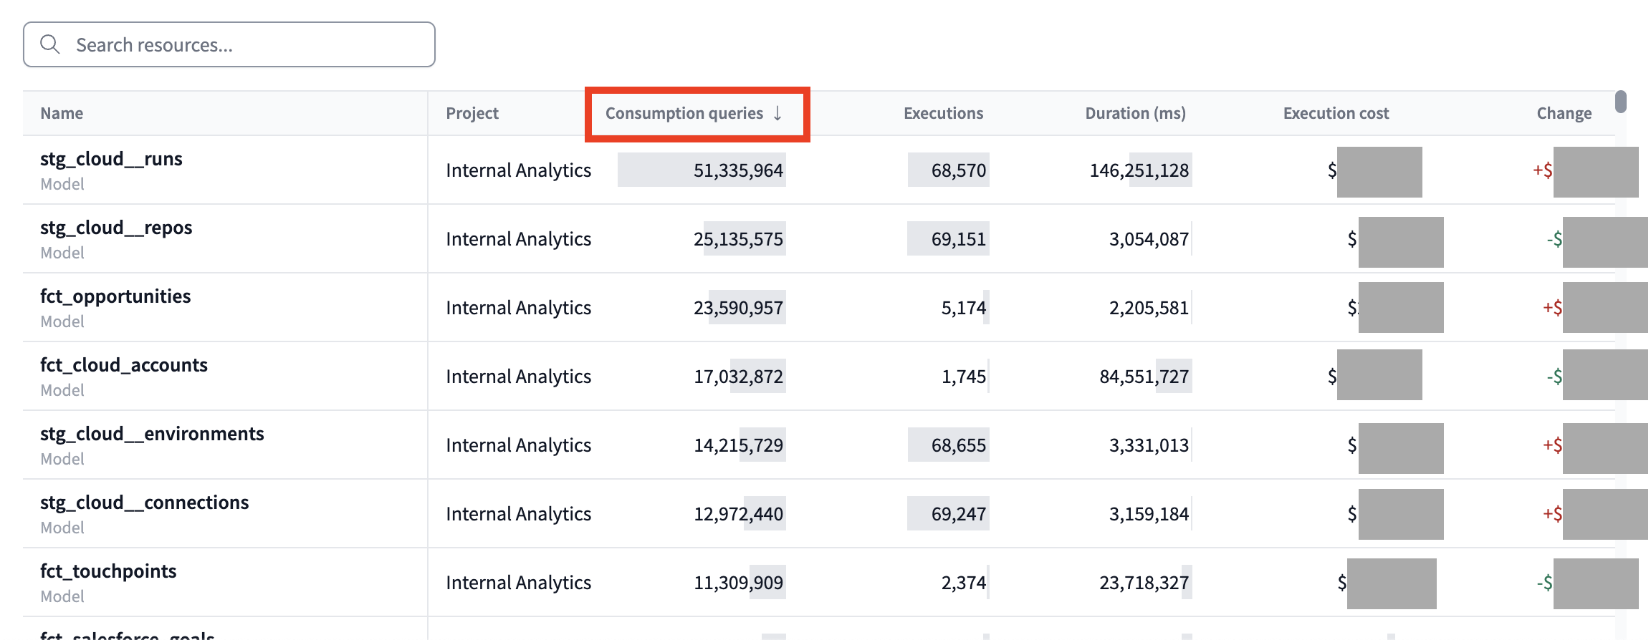Click the search magnifying glass icon
The image size is (1651, 640).
[50, 44]
